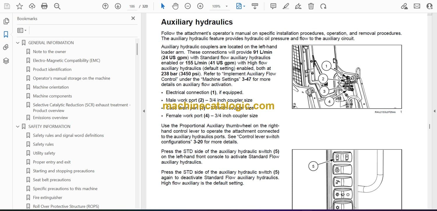The width and height of the screenshot is (437, 211).
Task: Rotate the page with rotate icon
Action: pos(323,6)
